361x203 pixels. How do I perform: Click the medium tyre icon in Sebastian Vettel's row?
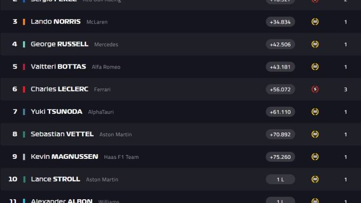pos(315,134)
